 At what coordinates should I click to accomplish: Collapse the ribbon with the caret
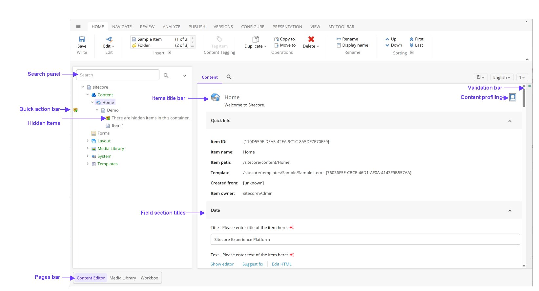(x=527, y=59)
